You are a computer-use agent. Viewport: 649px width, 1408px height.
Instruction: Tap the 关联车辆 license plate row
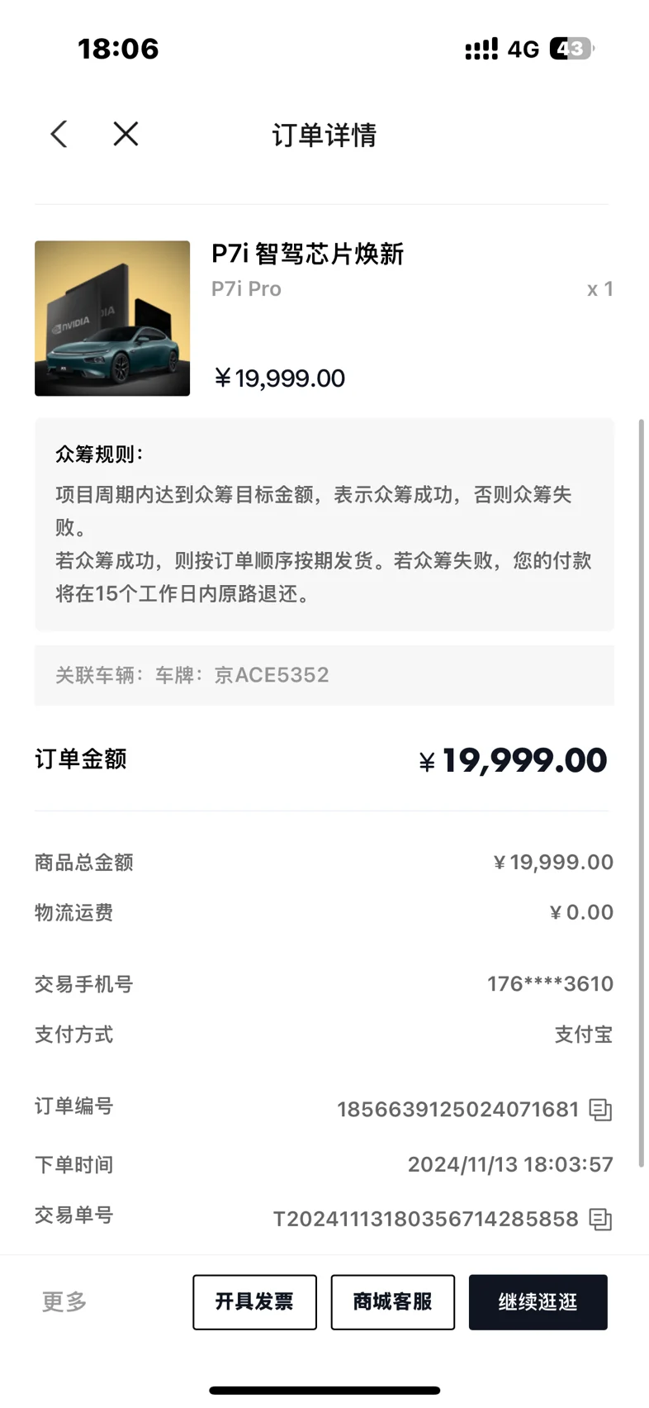pos(324,675)
